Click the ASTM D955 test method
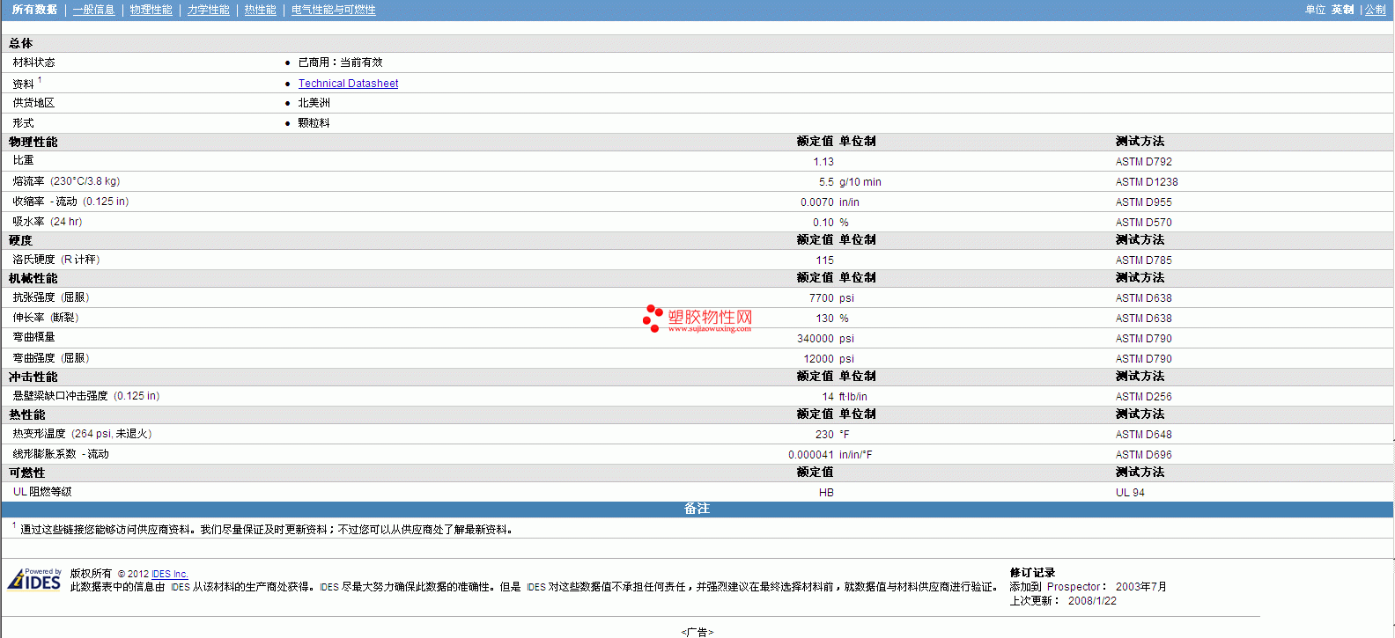 point(1143,202)
